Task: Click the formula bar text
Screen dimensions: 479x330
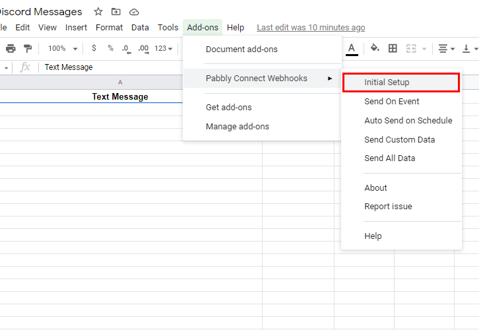Action: tap(69, 67)
